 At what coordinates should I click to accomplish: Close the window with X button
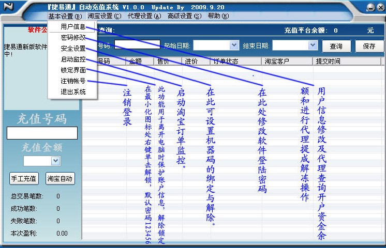pos(380,7)
